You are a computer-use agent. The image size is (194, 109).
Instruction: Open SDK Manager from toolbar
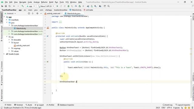pyautogui.click(x=95, y=6)
